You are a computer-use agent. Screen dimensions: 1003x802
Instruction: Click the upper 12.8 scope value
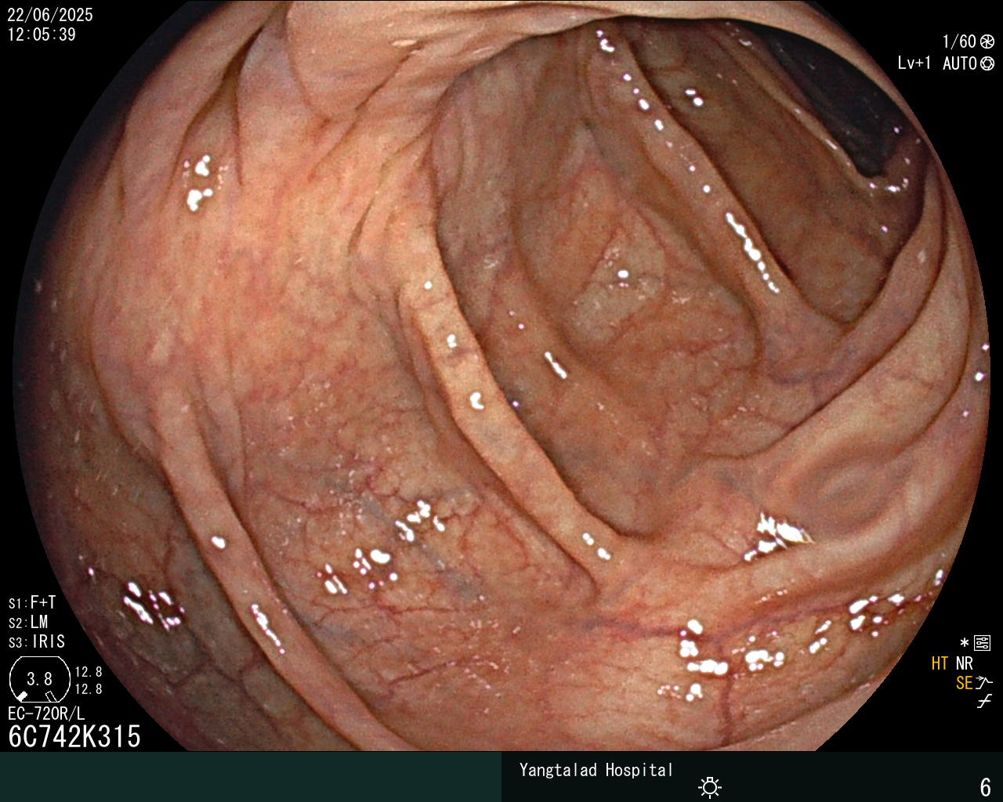tap(89, 672)
